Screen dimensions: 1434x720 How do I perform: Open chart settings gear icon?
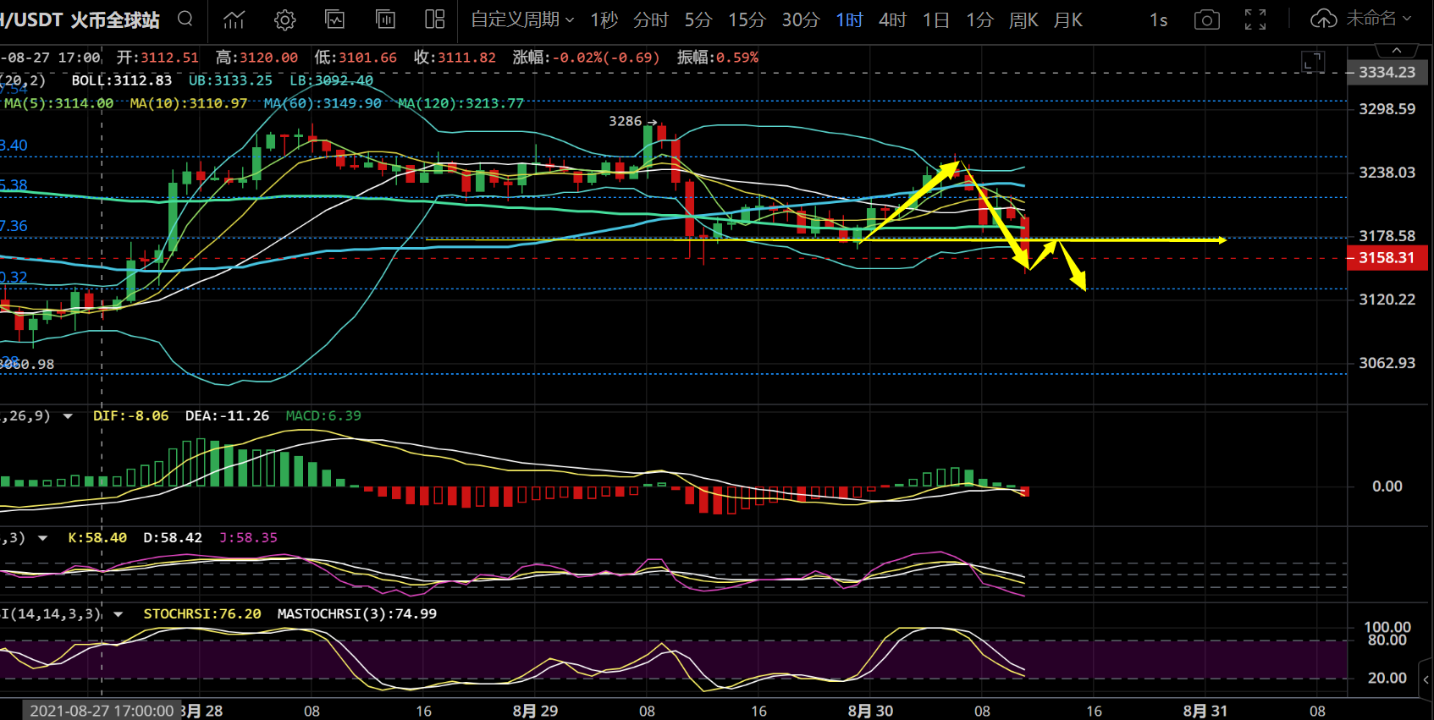pos(285,19)
